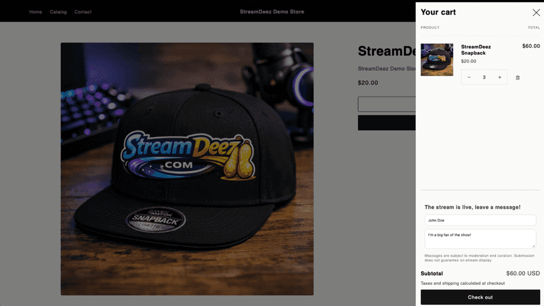Click 'Taxes and shipping calculated at checkout' text
The width and height of the screenshot is (544, 306).
point(463,284)
